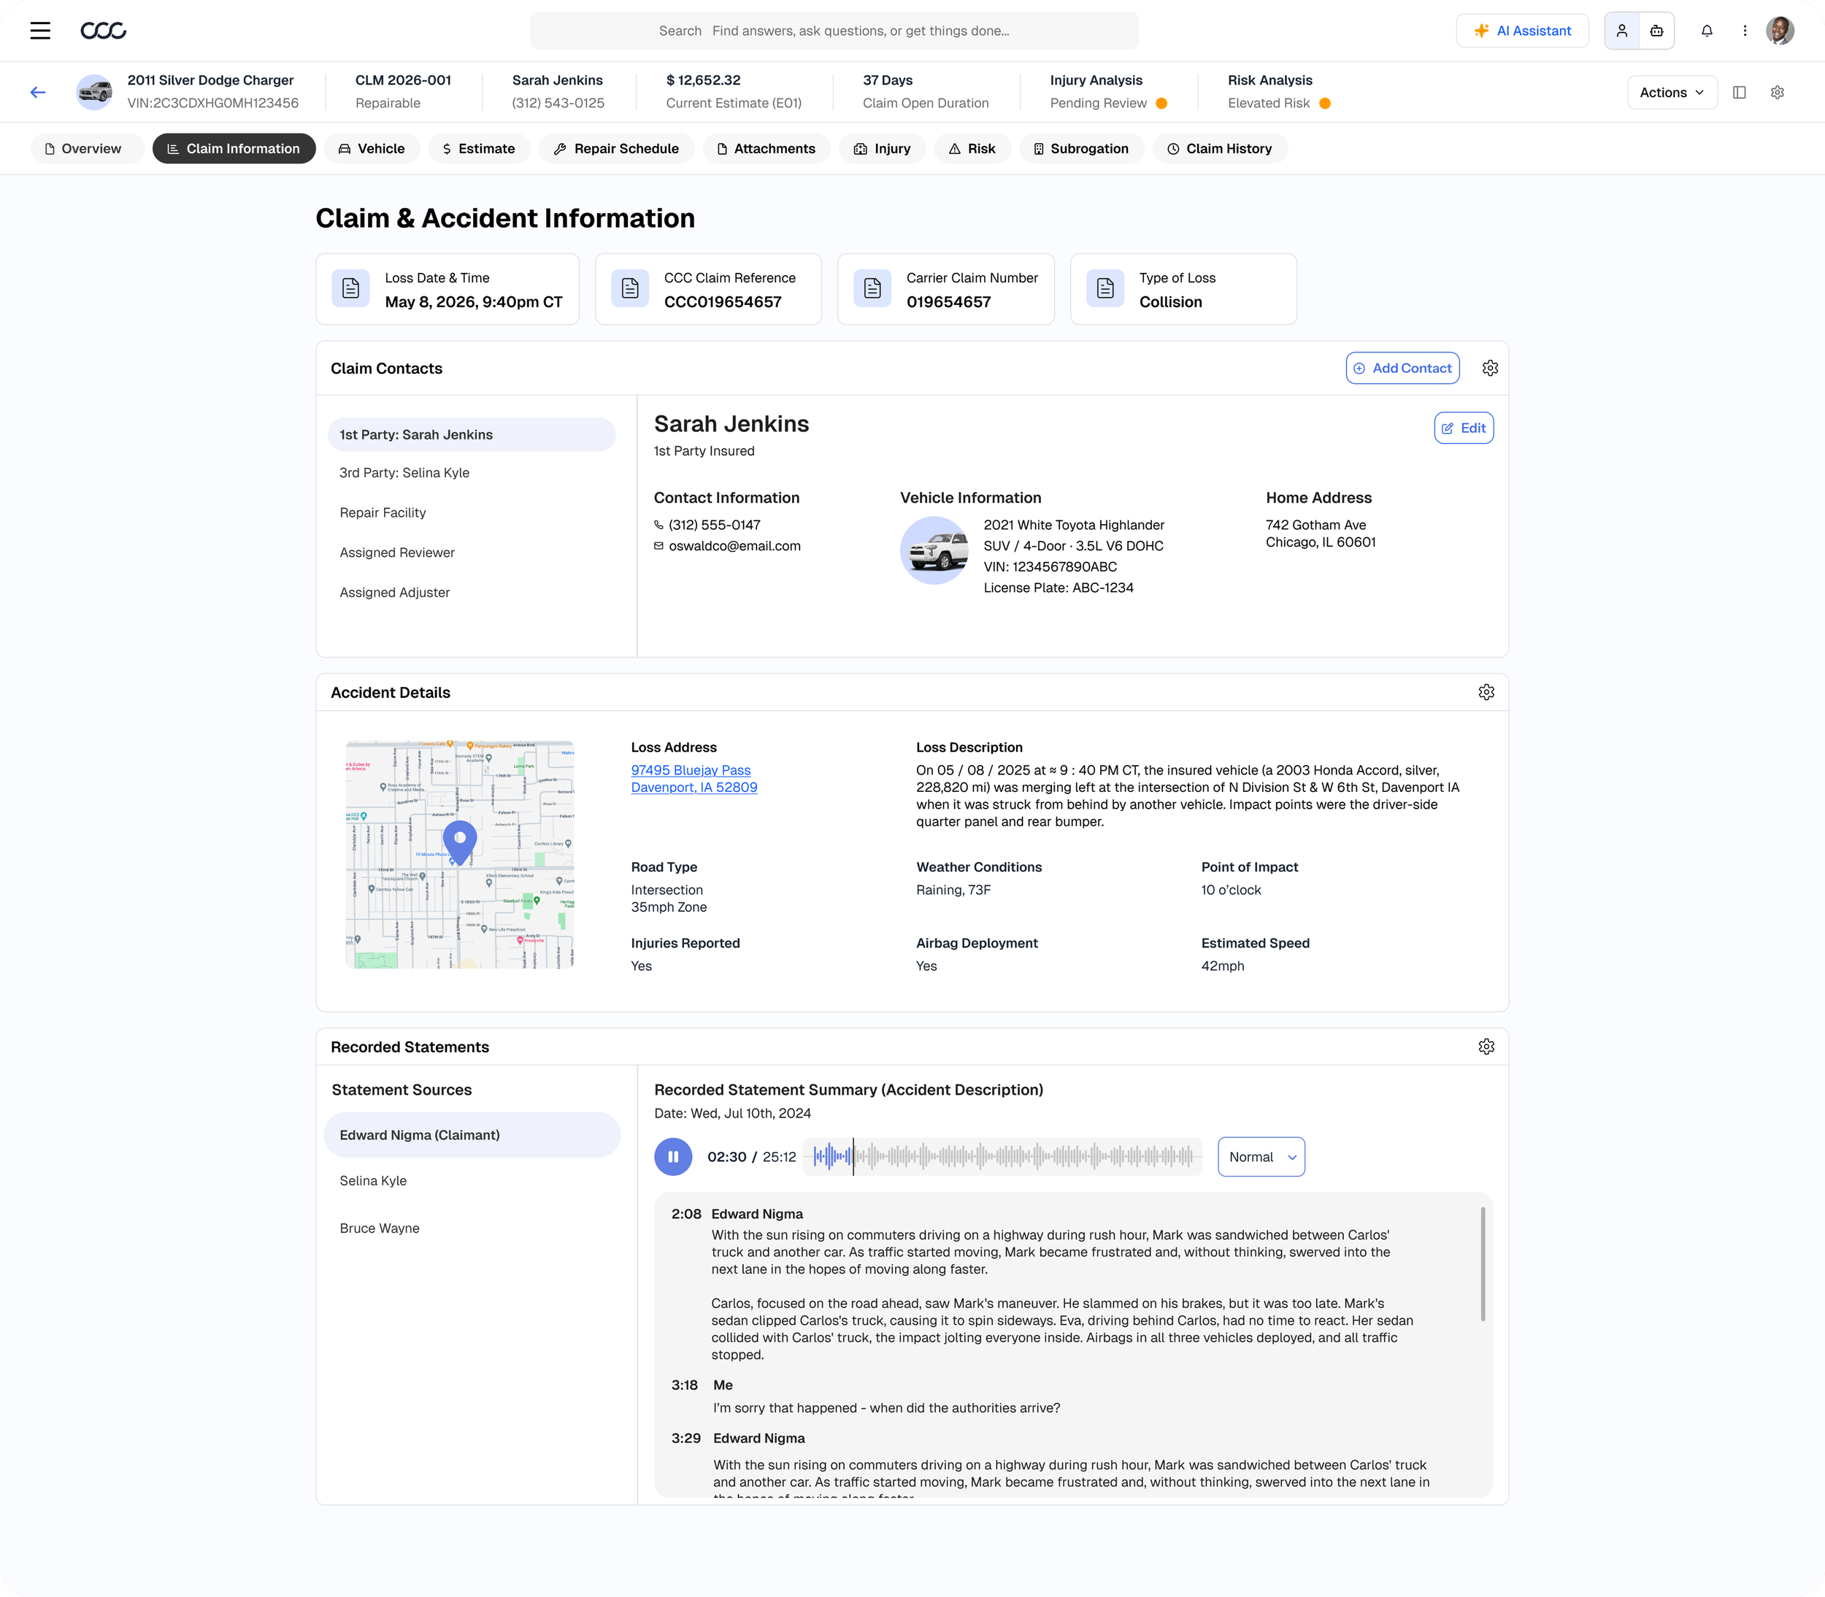Open the Attachments tab
The image size is (1825, 1597).
click(766, 148)
